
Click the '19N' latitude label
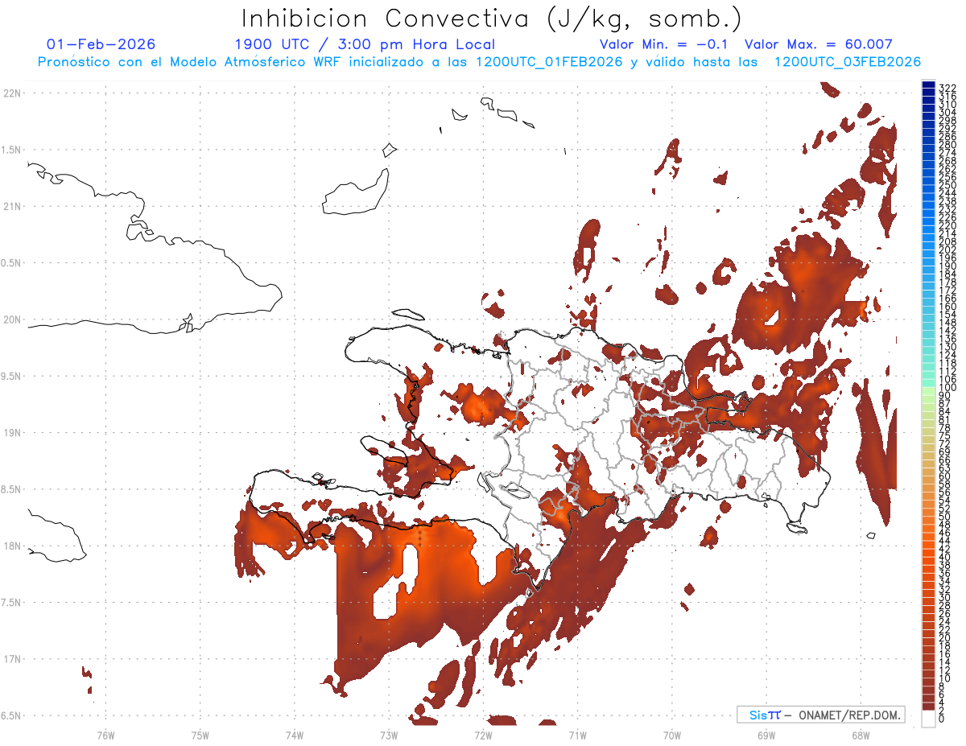tap(11, 432)
